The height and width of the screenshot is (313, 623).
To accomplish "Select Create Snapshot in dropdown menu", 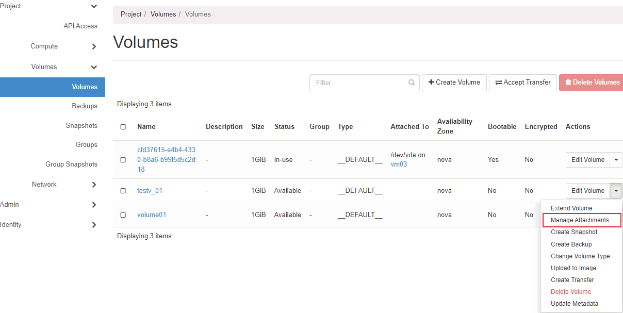I will 574,232.
